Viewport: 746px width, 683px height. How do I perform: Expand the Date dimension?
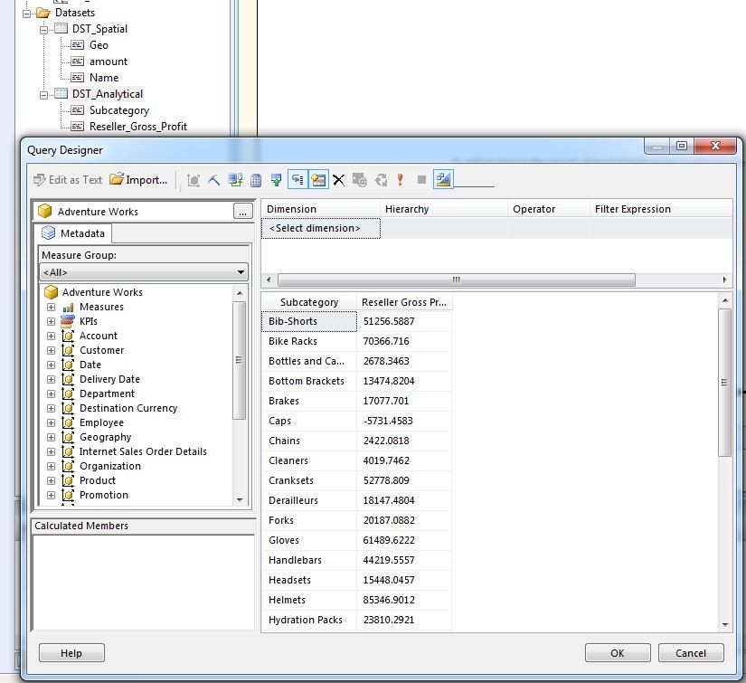(51, 365)
